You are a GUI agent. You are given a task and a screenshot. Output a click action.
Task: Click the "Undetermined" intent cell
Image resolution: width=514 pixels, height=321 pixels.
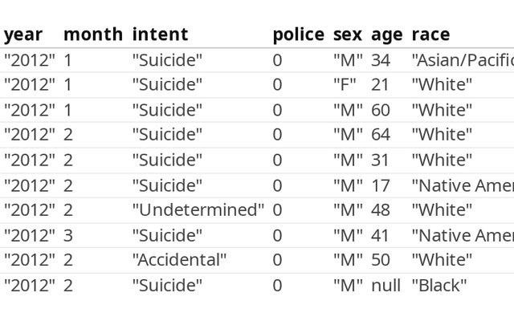[198, 210]
